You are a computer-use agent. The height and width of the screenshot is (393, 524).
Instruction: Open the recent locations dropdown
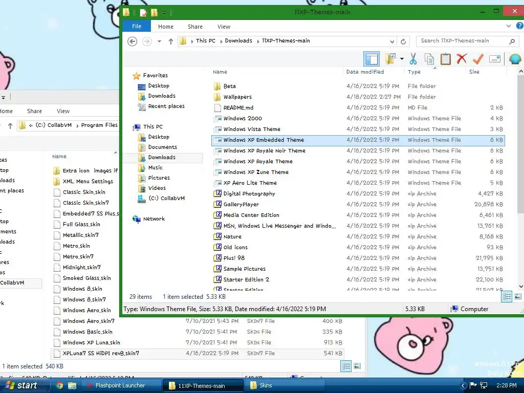160,41
